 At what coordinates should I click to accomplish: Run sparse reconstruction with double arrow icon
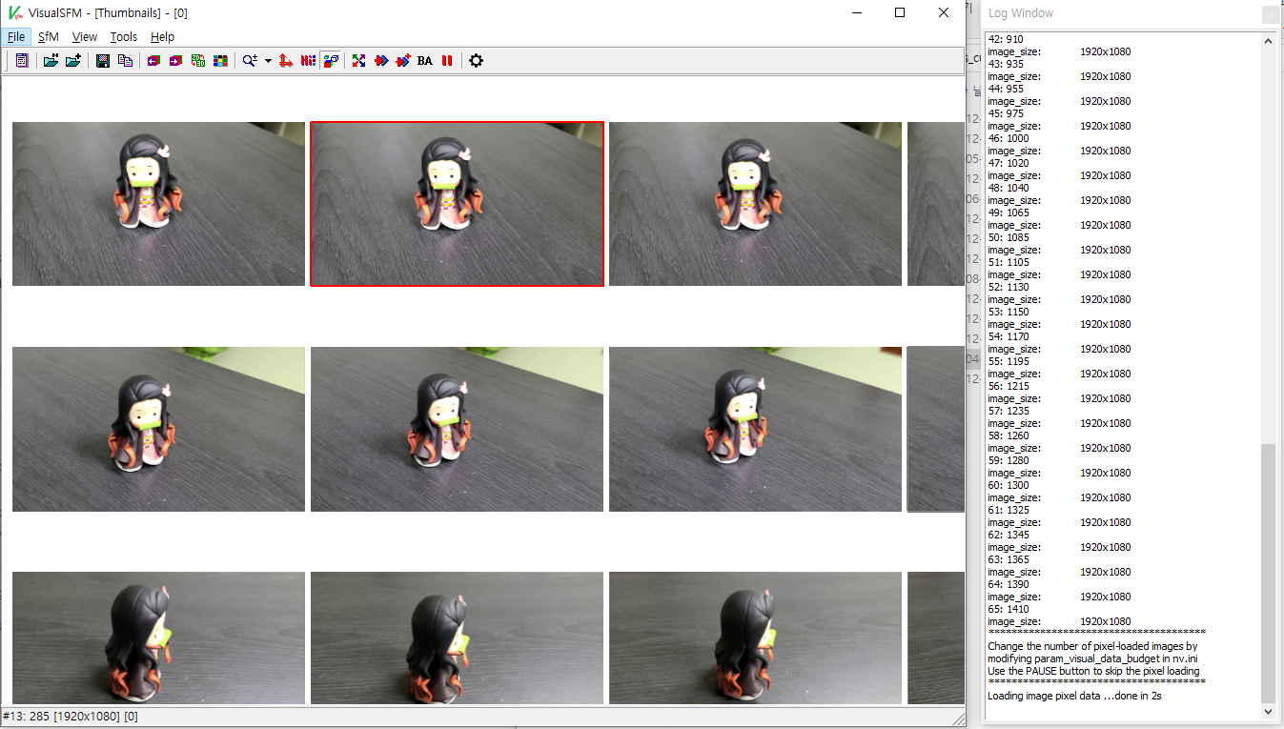point(381,60)
